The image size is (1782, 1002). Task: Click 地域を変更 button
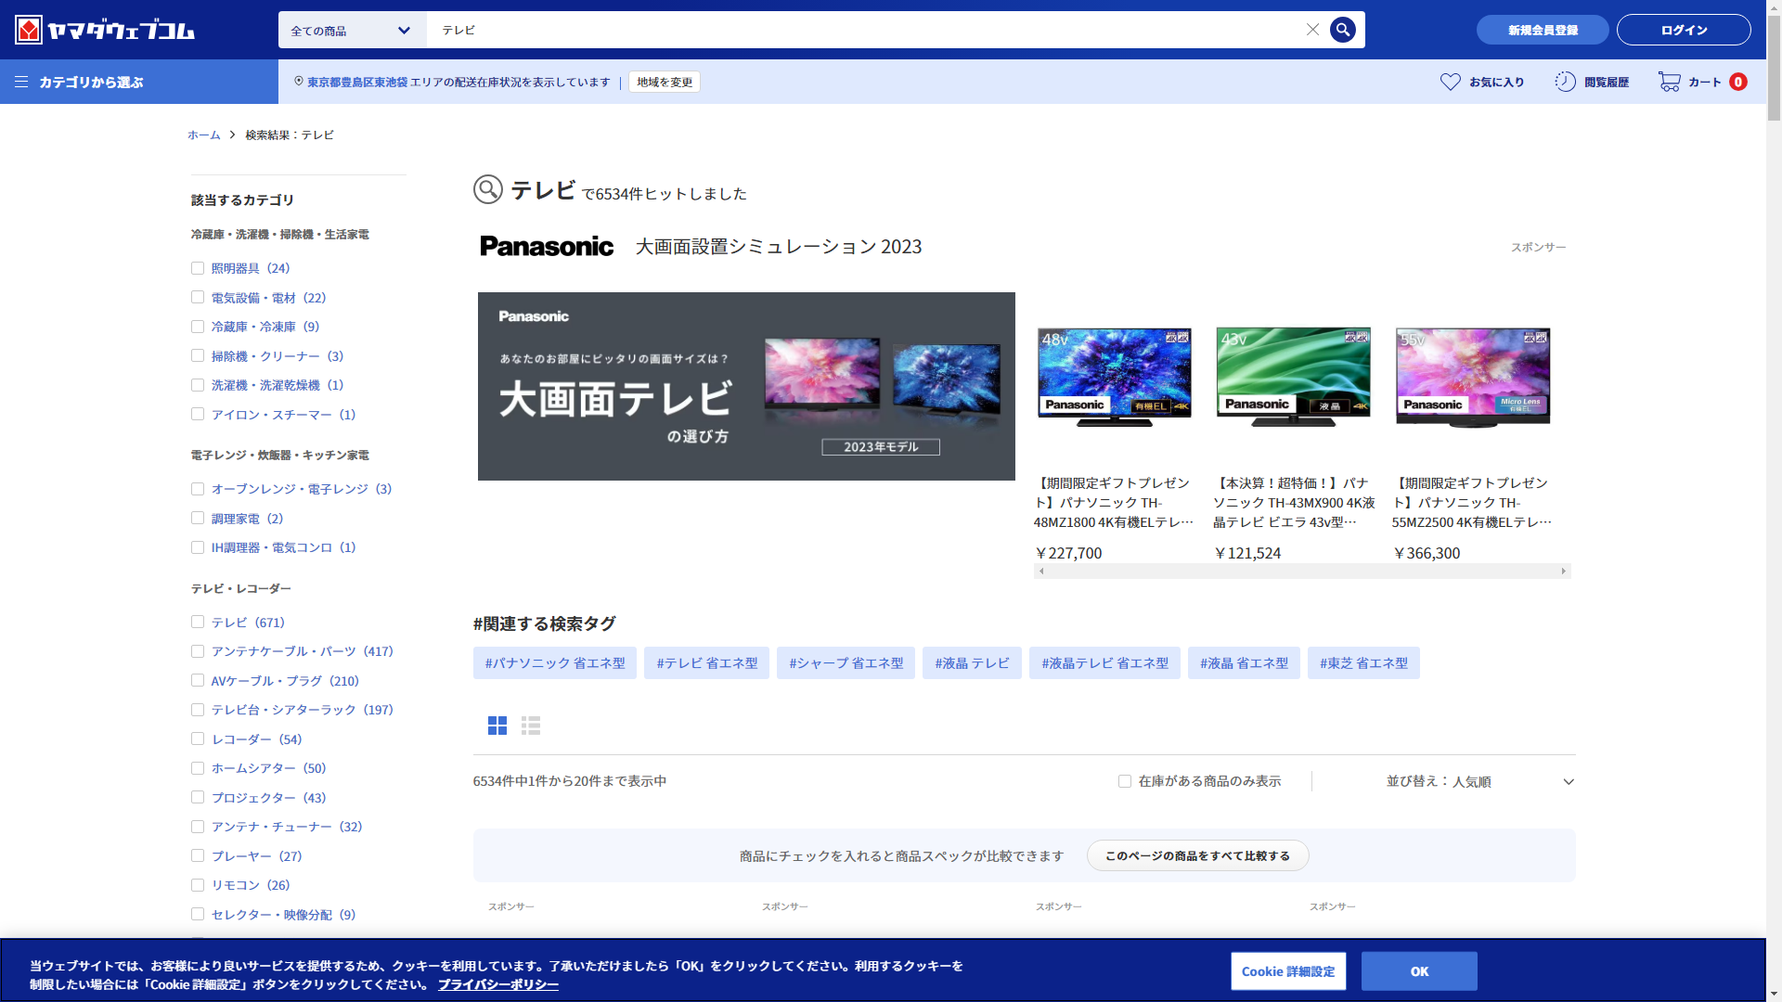pos(665,82)
